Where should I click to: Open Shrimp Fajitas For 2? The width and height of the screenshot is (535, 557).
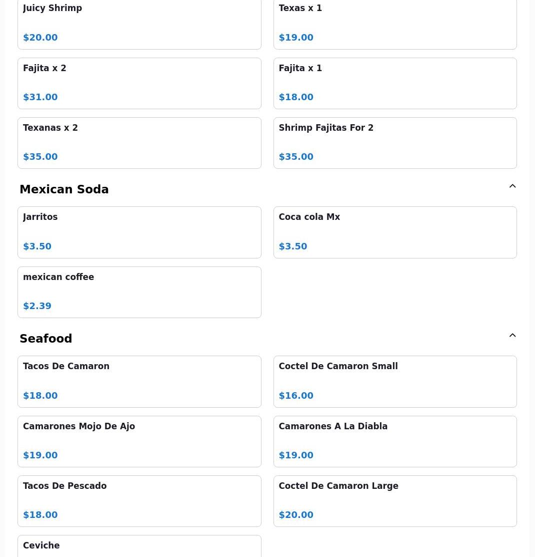tap(394, 143)
